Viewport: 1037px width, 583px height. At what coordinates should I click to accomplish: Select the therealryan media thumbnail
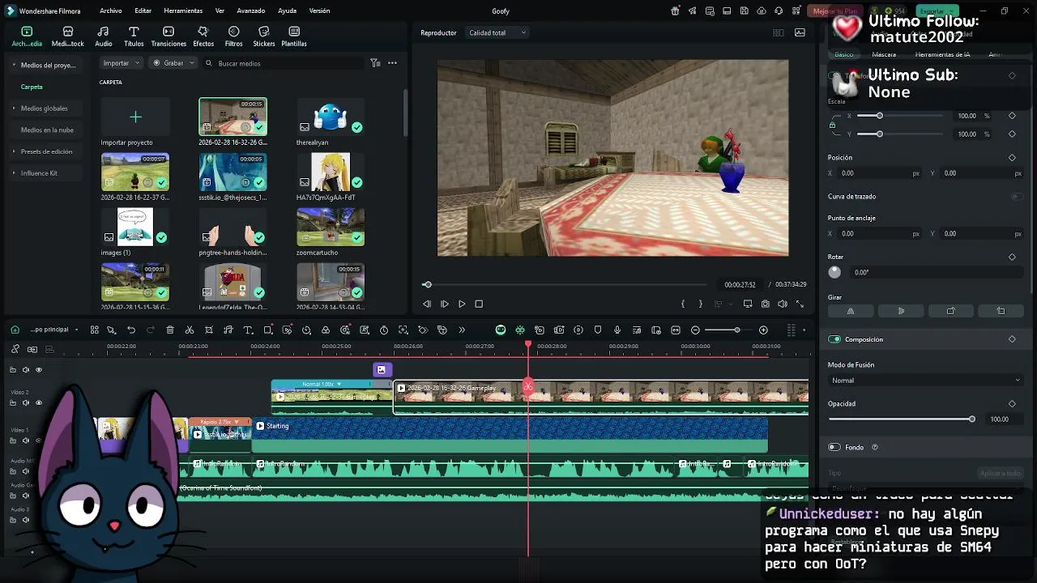[x=331, y=117]
